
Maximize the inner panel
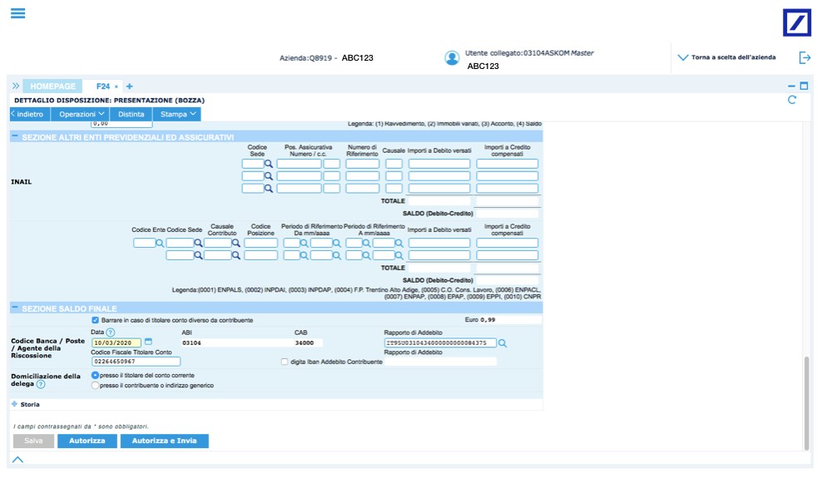(804, 86)
